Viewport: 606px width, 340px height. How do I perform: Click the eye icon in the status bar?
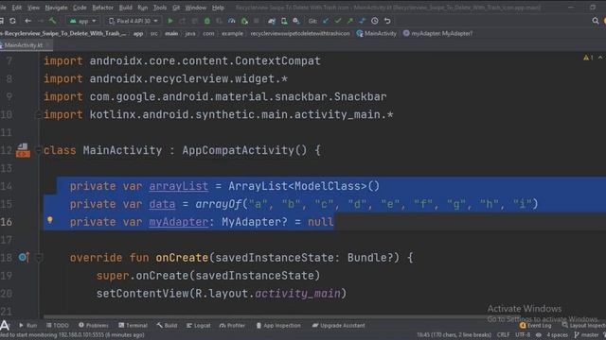[x=539, y=334]
